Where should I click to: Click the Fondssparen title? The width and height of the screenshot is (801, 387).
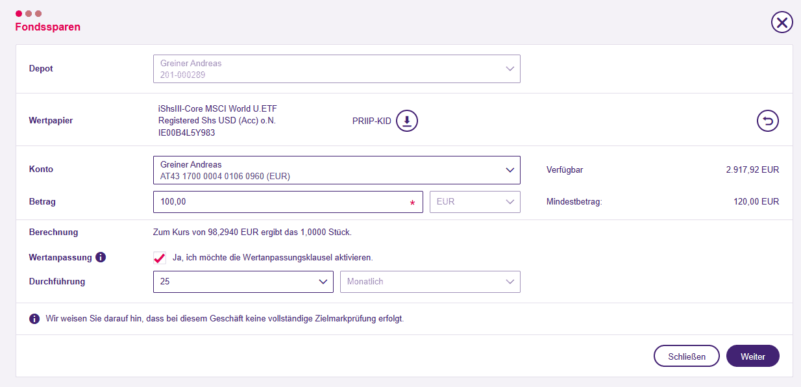click(48, 27)
